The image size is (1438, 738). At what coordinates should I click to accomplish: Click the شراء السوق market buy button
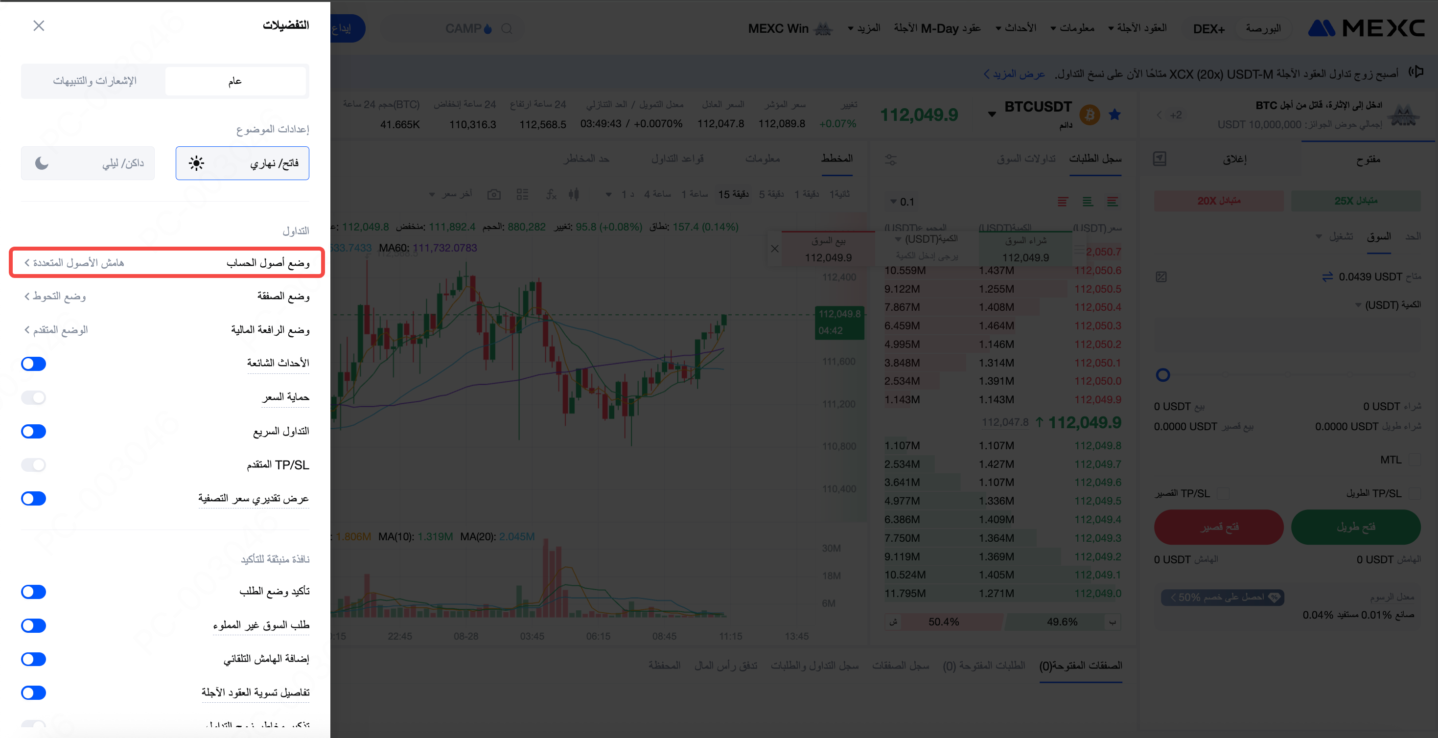(1025, 249)
